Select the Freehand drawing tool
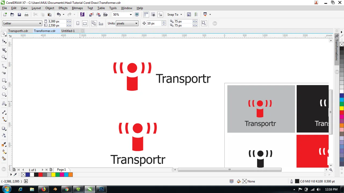This screenshot has width=344, height=193. tap(4, 66)
